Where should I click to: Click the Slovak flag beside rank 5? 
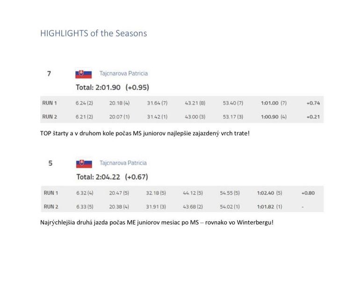pyautogui.click(x=84, y=163)
